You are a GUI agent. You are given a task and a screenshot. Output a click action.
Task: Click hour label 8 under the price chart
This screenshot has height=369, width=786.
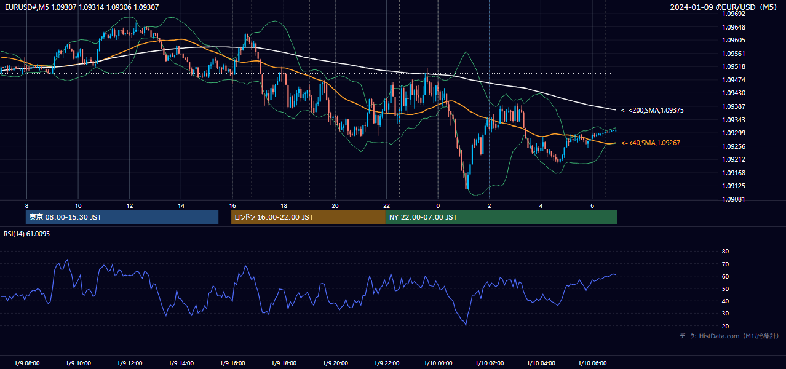[26, 205]
